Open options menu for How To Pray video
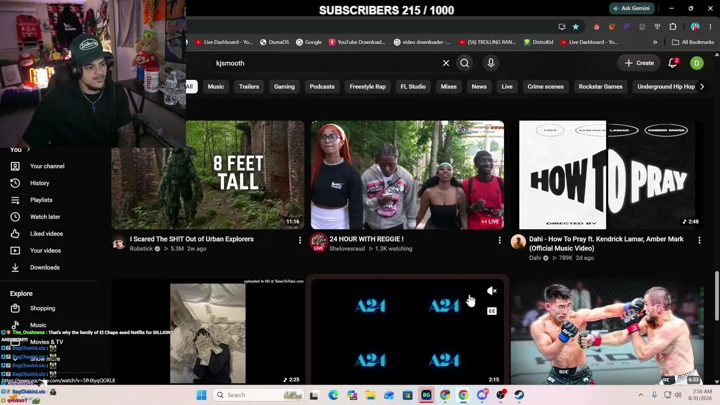Viewport: 720px width, 405px height. coord(699,240)
